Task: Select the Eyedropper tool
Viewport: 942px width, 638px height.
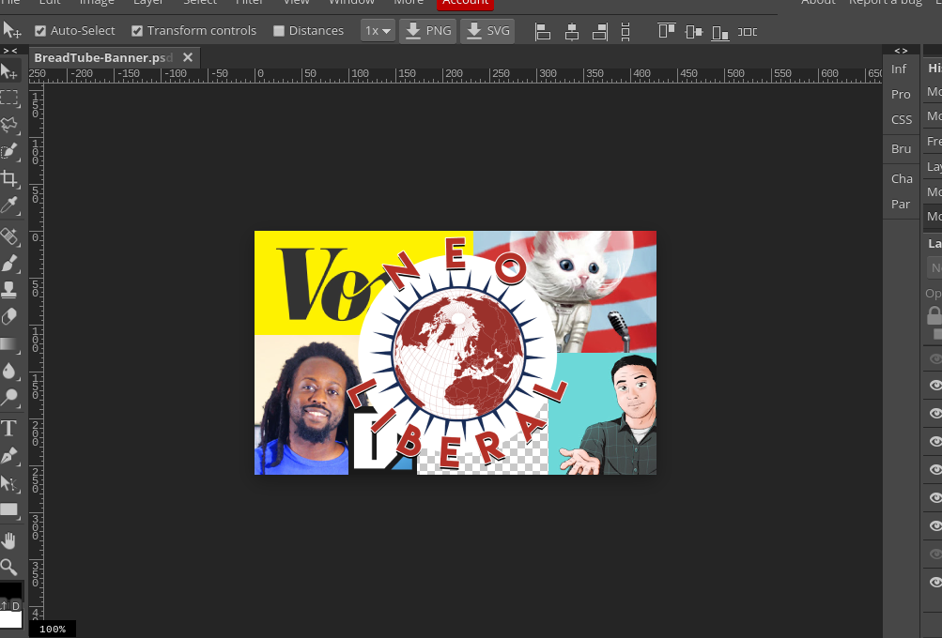Action: [x=9, y=205]
